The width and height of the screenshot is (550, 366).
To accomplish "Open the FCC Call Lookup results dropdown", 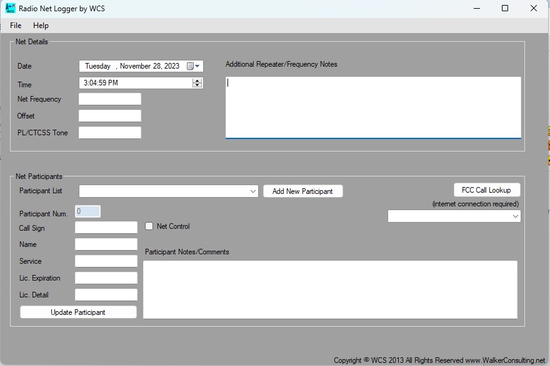I will click(x=515, y=216).
